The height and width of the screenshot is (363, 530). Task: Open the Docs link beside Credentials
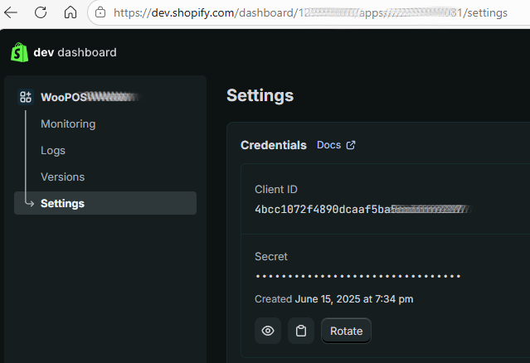pyautogui.click(x=328, y=145)
